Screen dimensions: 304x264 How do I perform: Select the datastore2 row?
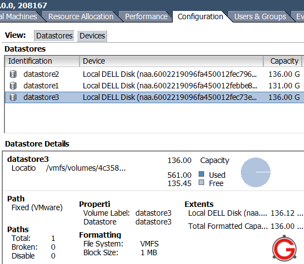pyautogui.click(x=155, y=74)
